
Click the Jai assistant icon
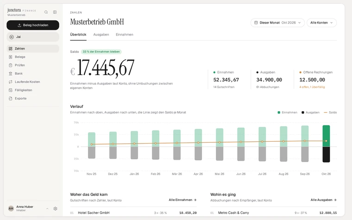(12, 37)
